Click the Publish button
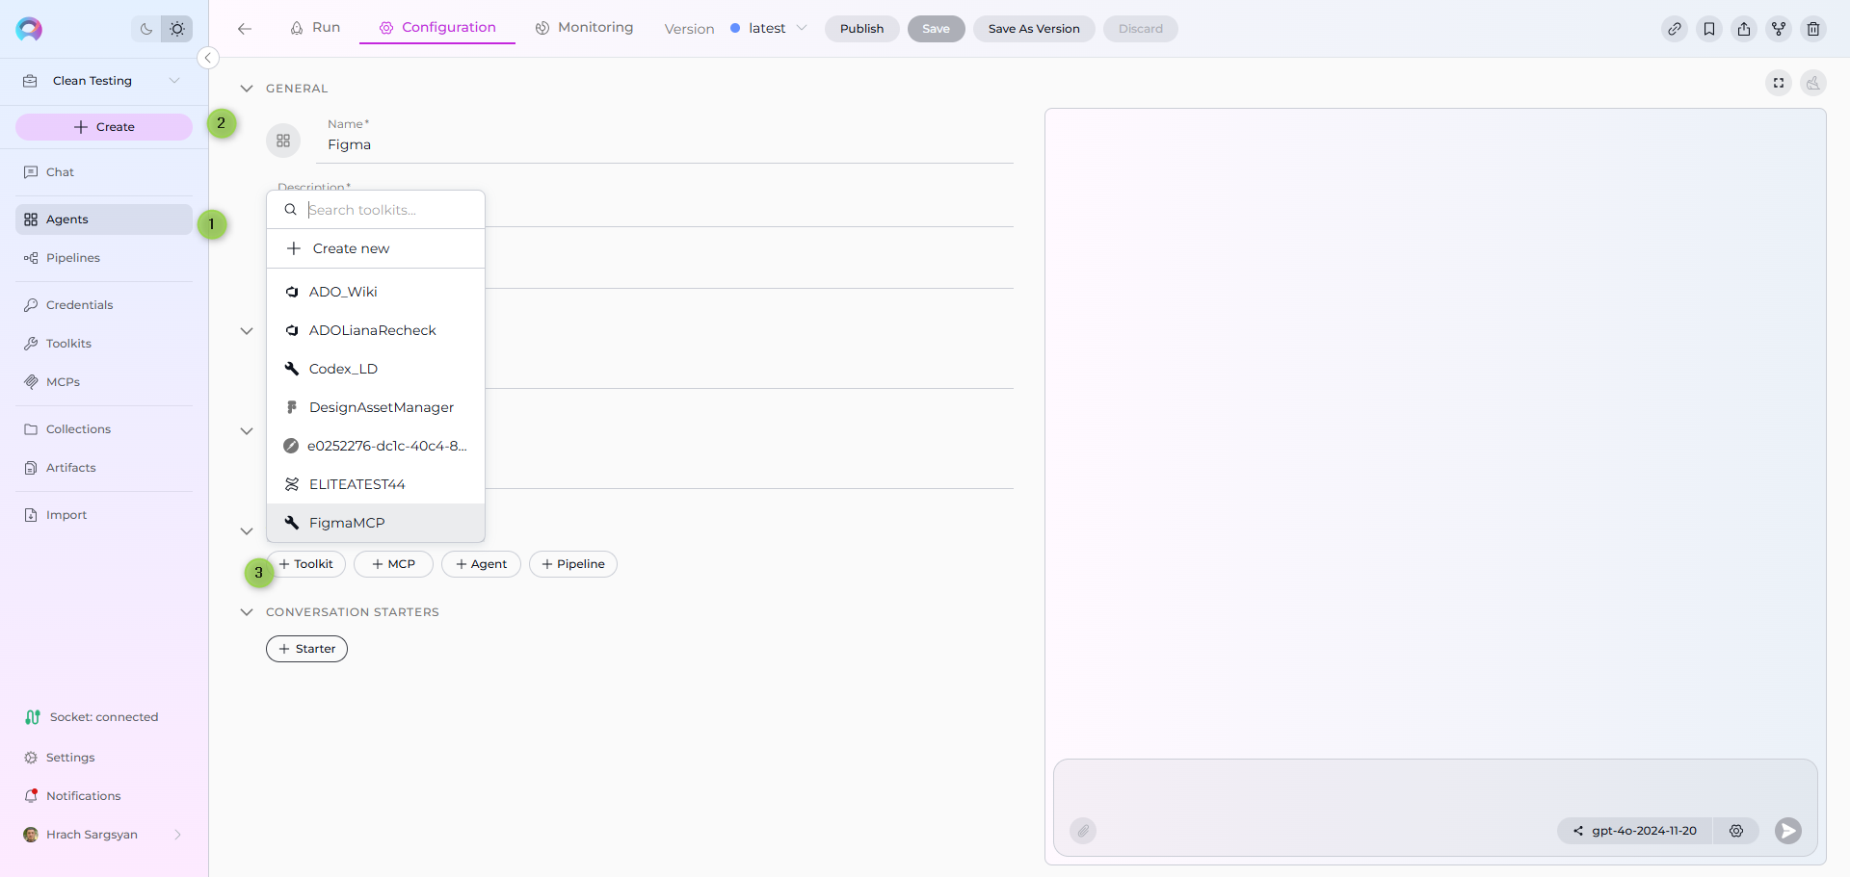1850x877 pixels. pos(861,29)
